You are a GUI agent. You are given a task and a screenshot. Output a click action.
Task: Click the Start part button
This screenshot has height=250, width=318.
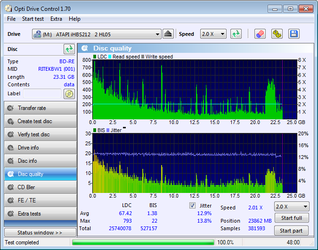coord(291,231)
